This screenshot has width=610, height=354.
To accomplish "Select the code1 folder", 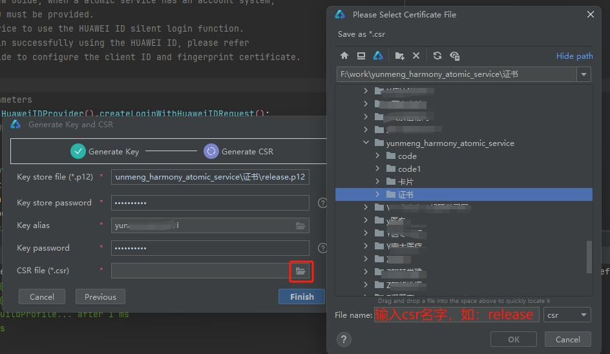I will (x=409, y=169).
